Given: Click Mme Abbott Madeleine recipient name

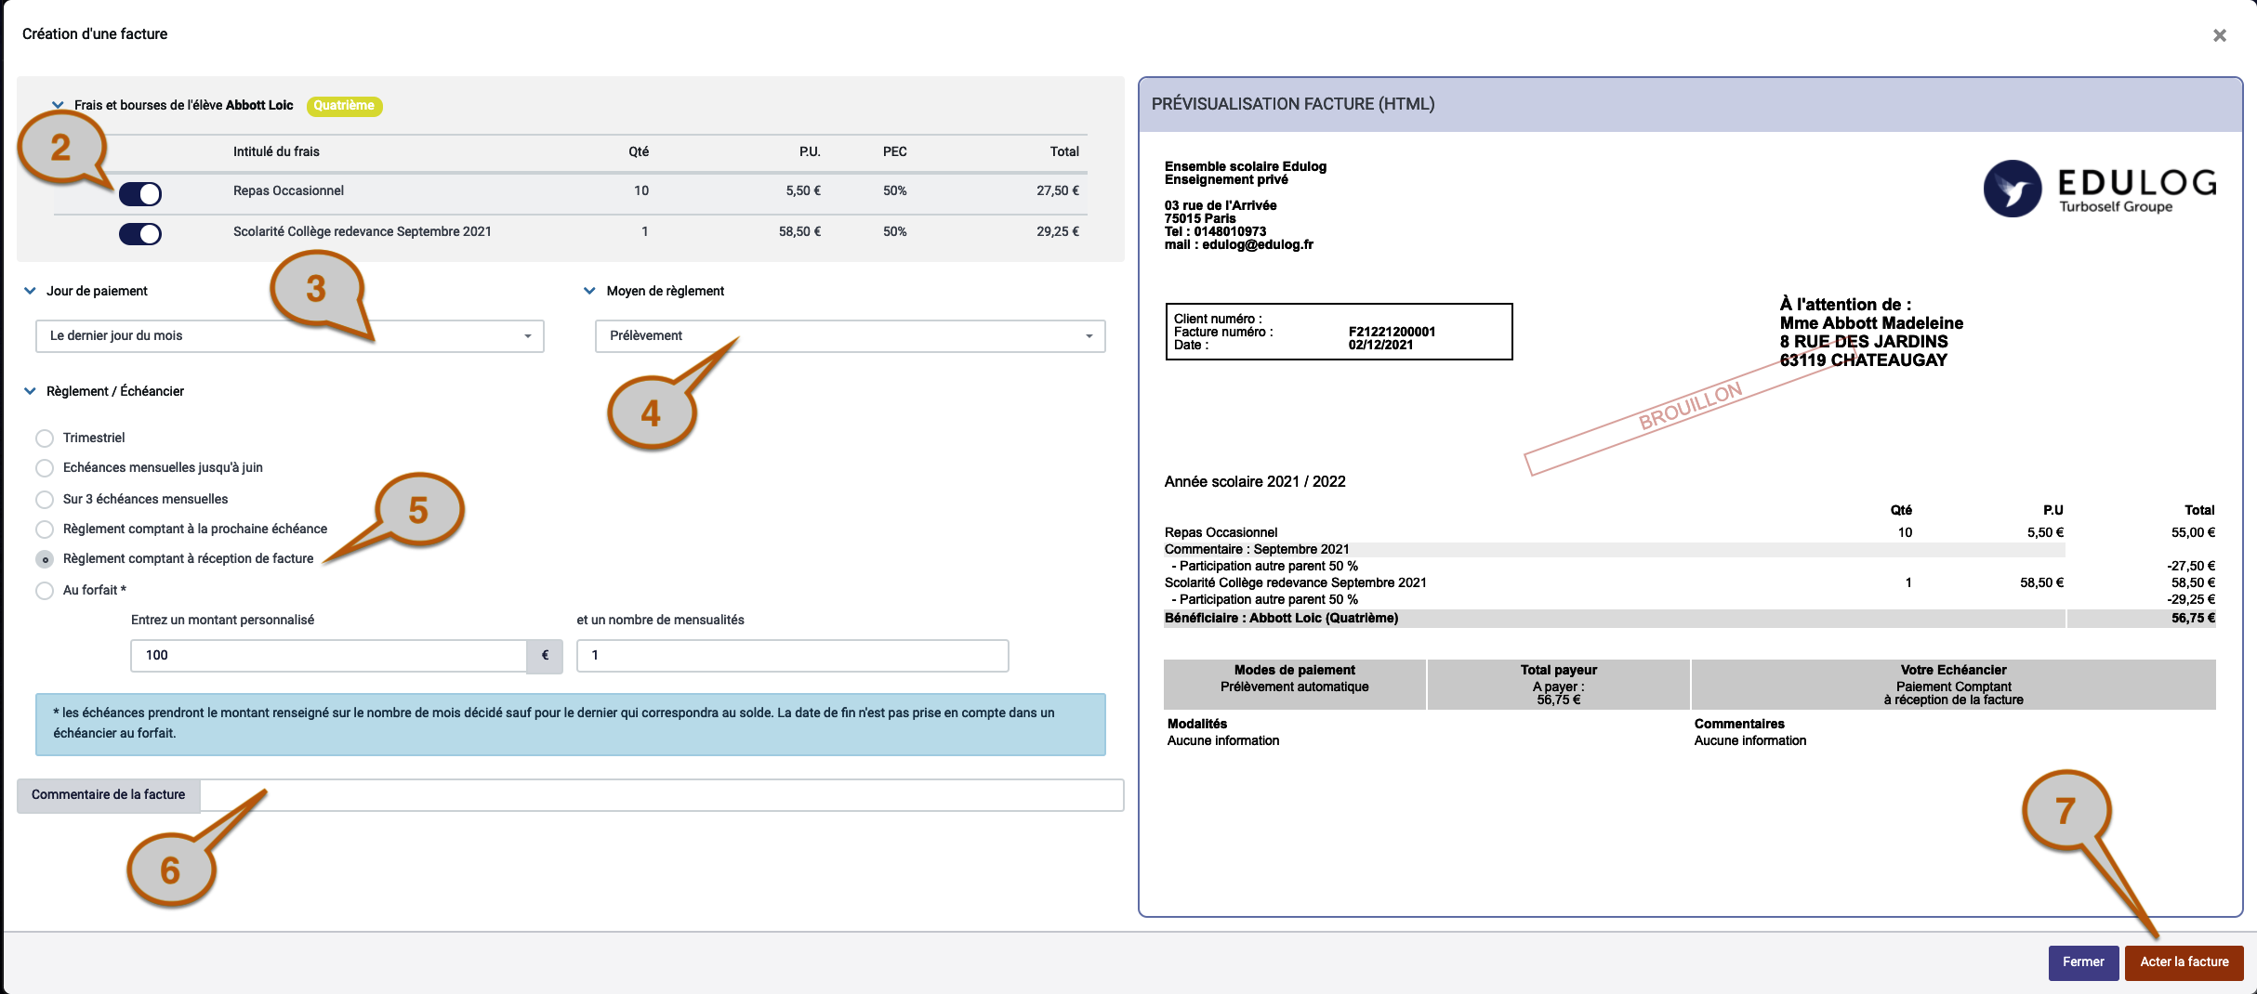Looking at the screenshot, I should coord(1871,323).
